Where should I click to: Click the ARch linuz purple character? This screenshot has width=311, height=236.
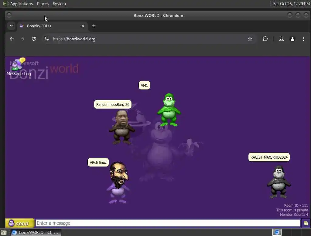[118, 183]
